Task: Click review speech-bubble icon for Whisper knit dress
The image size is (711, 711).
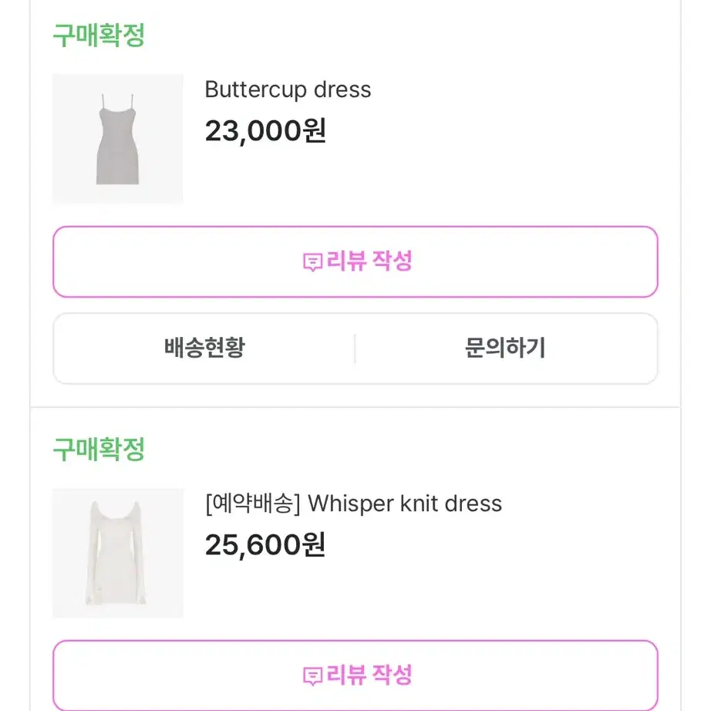Action: point(312,676)
